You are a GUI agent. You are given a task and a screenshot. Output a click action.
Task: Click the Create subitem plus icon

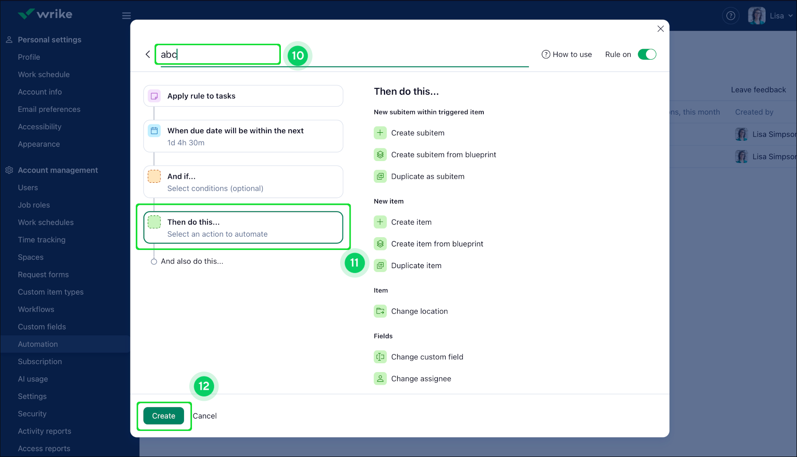pos(380,133)
